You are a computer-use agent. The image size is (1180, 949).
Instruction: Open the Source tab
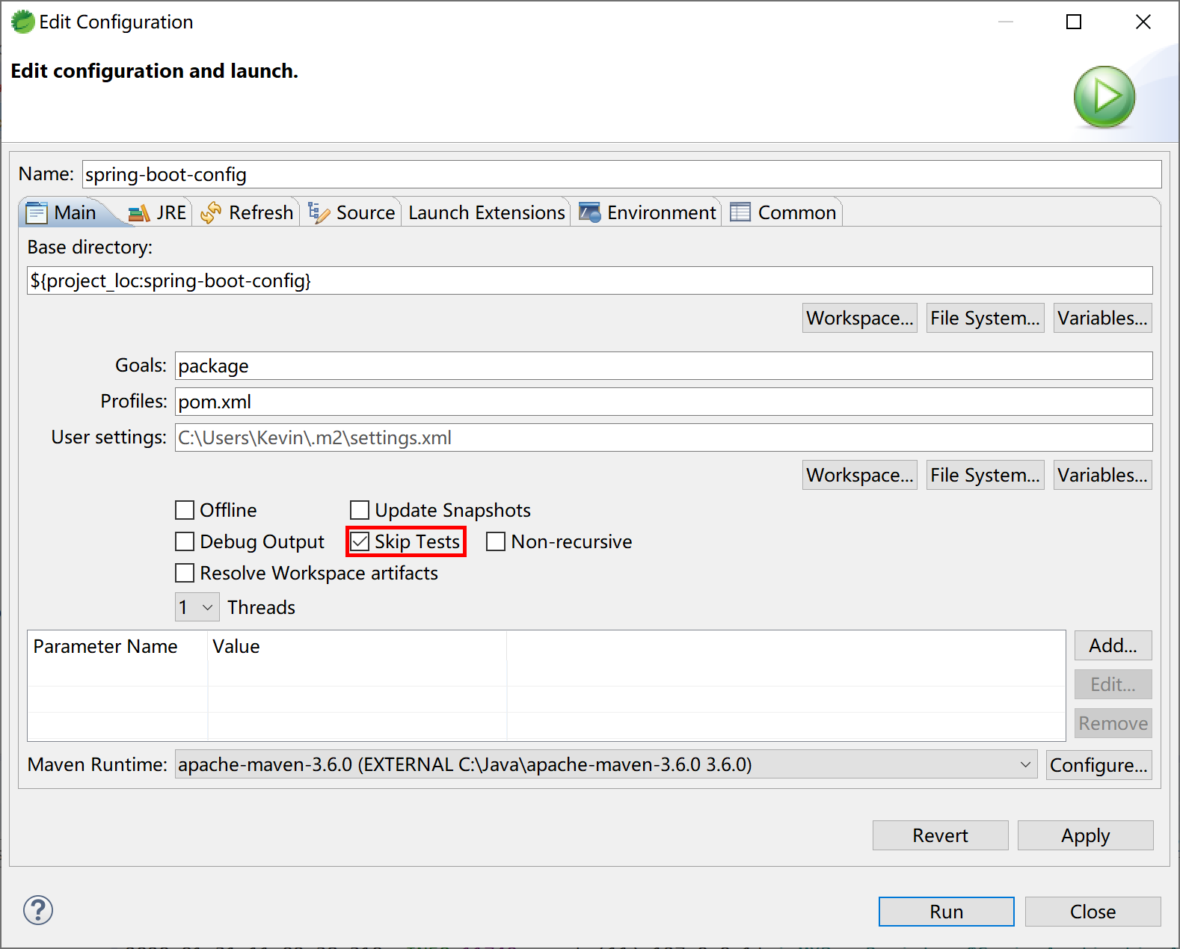pos(351,213)
